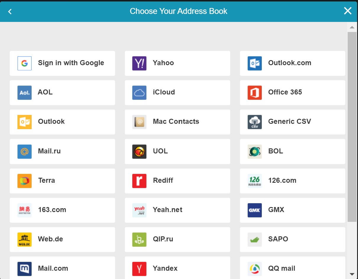Select the red Yandex icon
Viewport: 358px width, 279px height.
click(x=139, y=269)
